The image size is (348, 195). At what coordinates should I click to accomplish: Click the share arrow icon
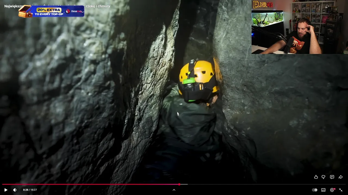[x=340, y=177]
